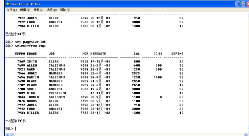Click the Oracle SQL*Plus title bar icon

8,4
